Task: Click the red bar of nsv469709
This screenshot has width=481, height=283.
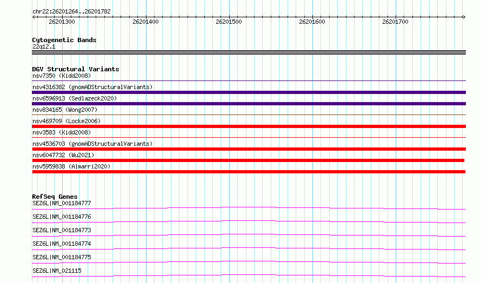Action: tap(249, 126)
